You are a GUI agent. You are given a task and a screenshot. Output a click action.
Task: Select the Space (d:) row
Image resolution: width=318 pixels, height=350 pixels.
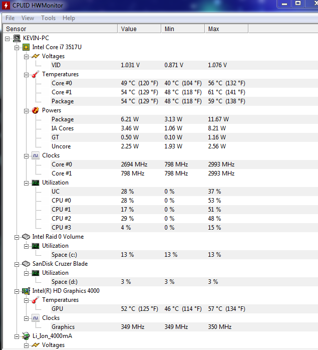point(184,282)
